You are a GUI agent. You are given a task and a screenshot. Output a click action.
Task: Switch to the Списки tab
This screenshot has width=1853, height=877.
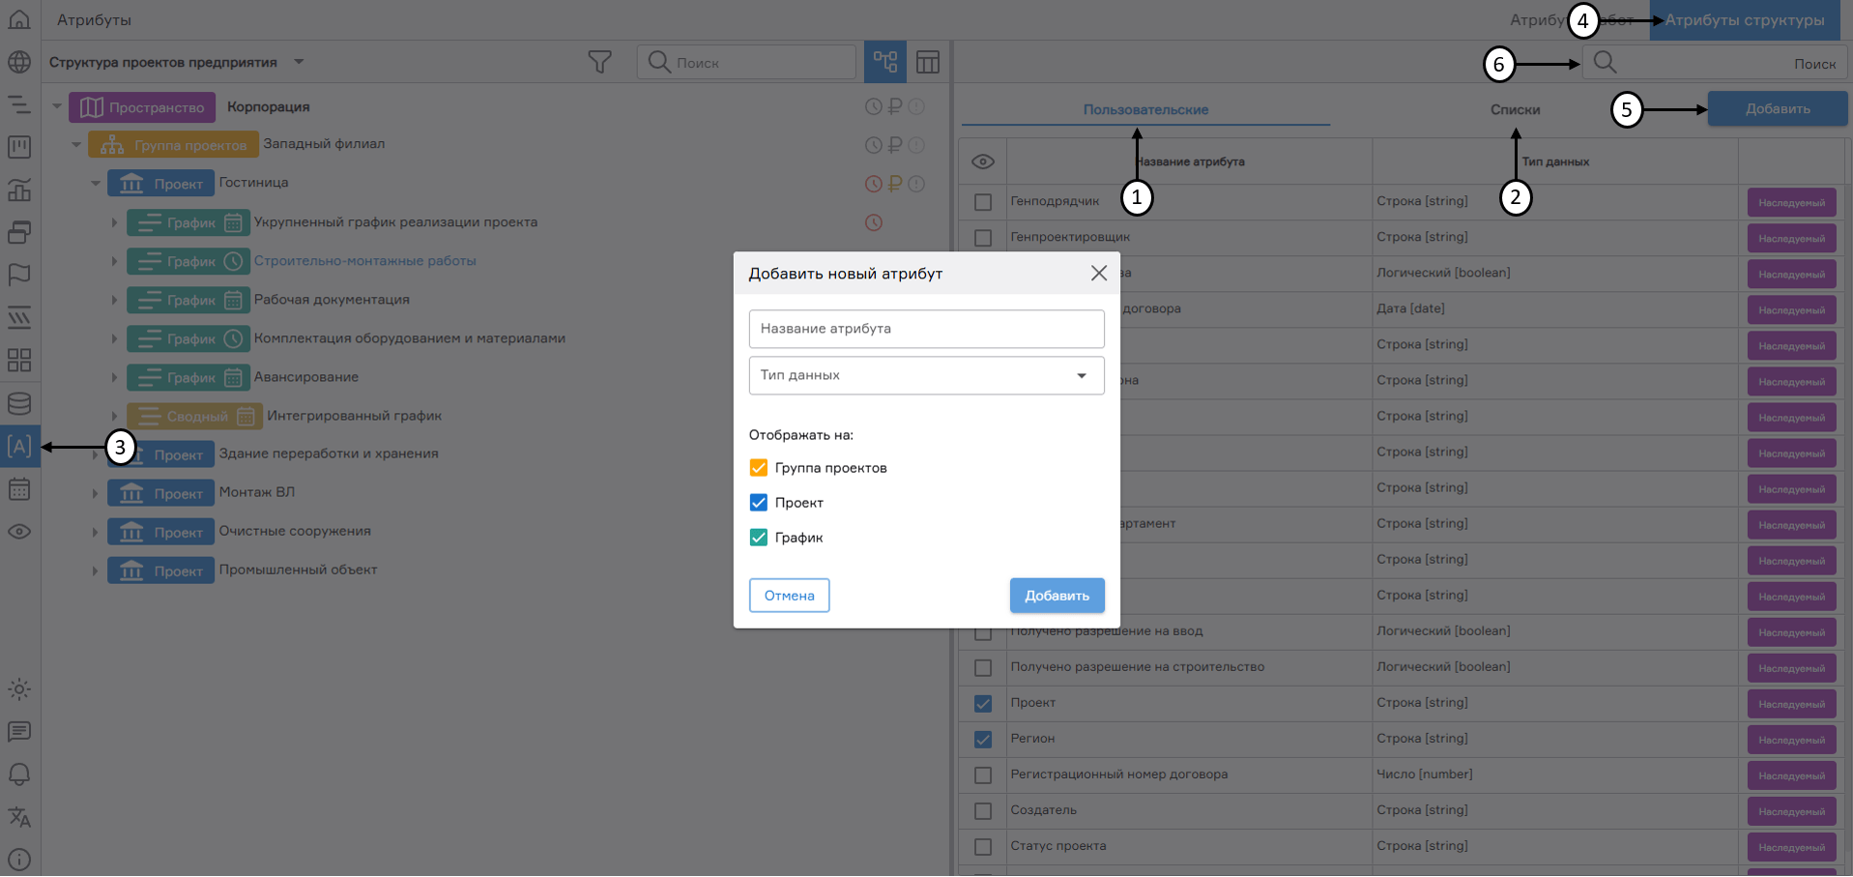1515,109
